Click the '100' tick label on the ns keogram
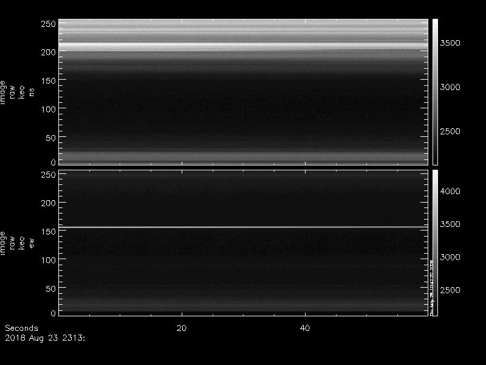Viewport: 486px width, 365px height. pos(49,109)
